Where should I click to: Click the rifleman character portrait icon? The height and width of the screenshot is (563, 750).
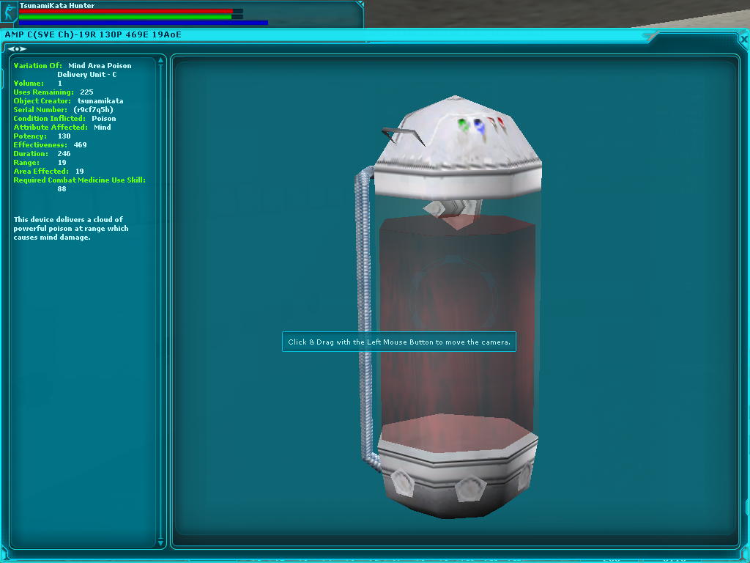coord(10,12)
